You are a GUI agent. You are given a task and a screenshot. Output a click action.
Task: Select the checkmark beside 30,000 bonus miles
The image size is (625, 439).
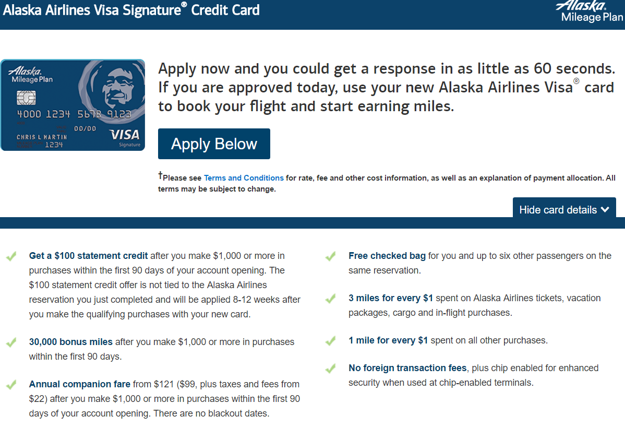11,342
